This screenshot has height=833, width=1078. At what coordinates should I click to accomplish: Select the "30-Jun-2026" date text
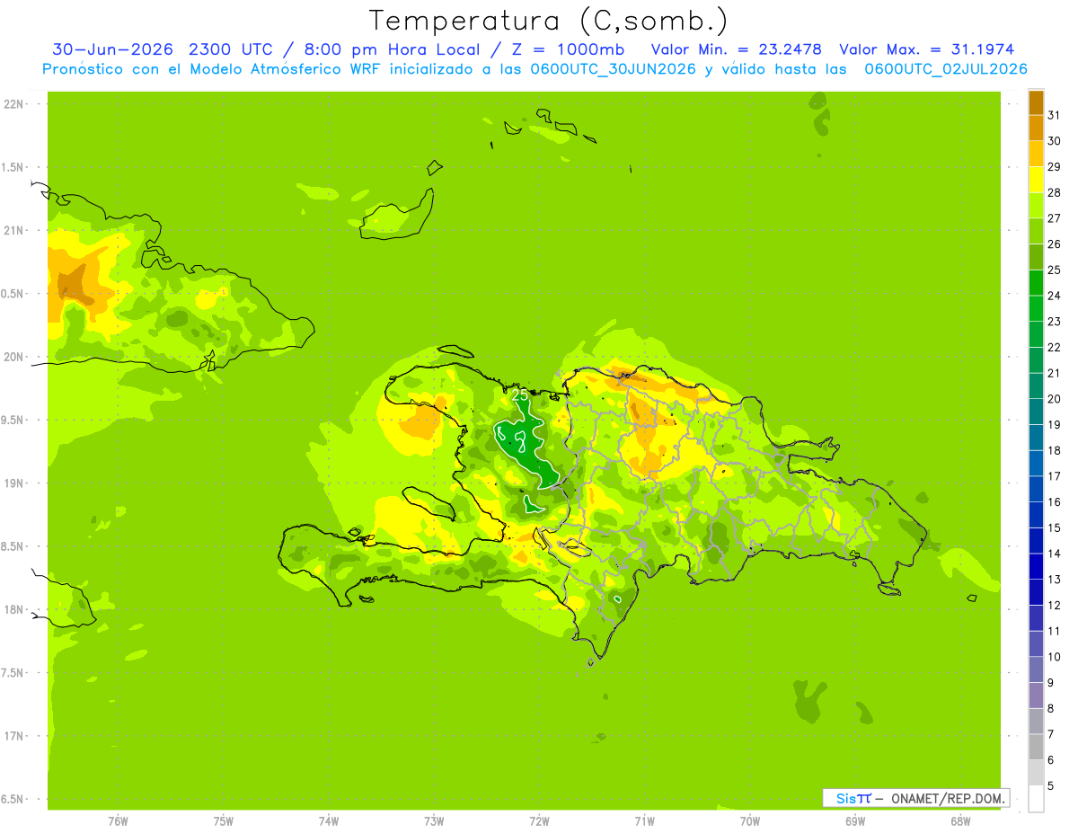pyautogui.click(x=111, y=49)
